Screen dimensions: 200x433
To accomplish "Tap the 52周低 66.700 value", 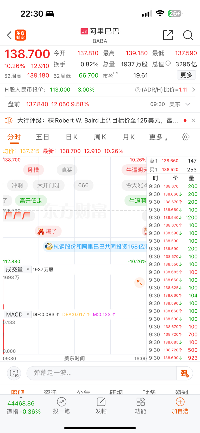I will point(89,75).
